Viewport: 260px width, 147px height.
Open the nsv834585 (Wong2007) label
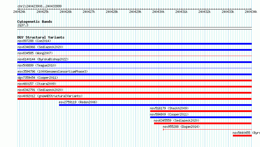point(35,53)
